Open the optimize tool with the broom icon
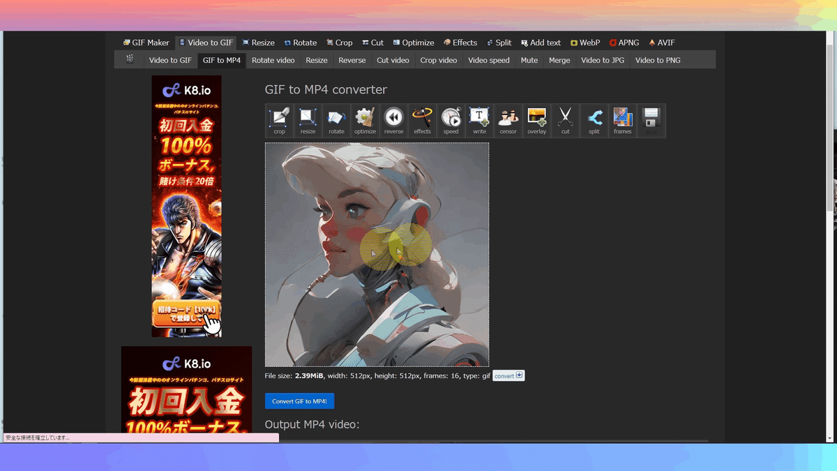This screenshot has height=471, width=837. pos(365,121)
